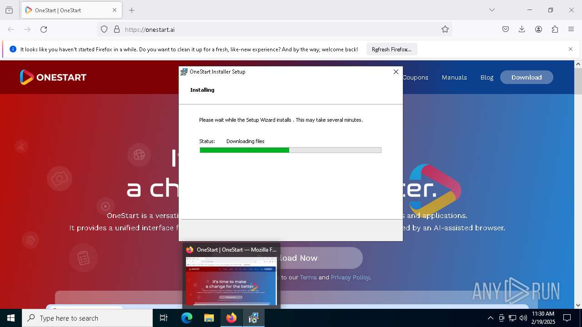The width and height of the screenshot is (582, 327).
Task: Click the installer title bar icon
Action: [x=184, y=72]
